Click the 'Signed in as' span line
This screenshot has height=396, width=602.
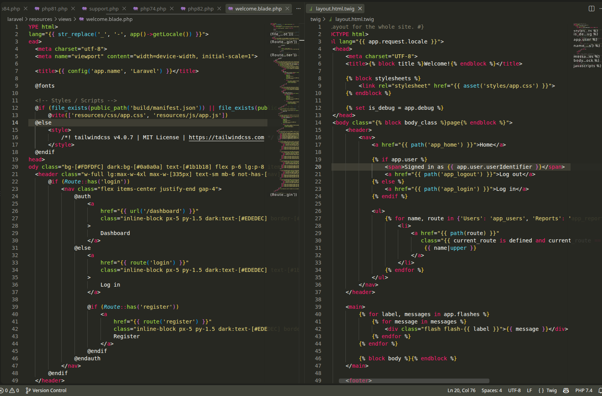click(475, 167)
